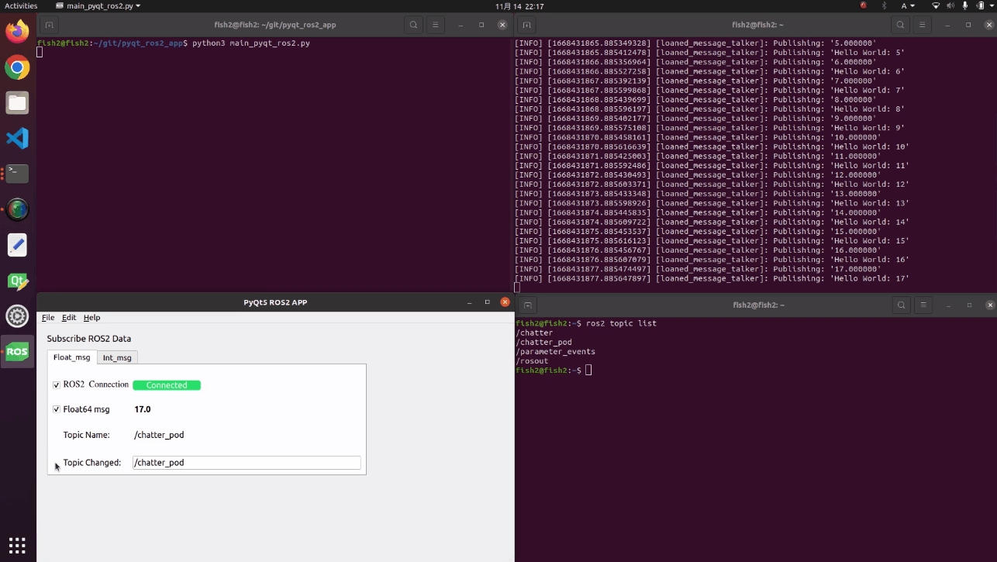Launch Qt Creator from the dock
This screenshot has height=562, width=997.
[17, 281]
